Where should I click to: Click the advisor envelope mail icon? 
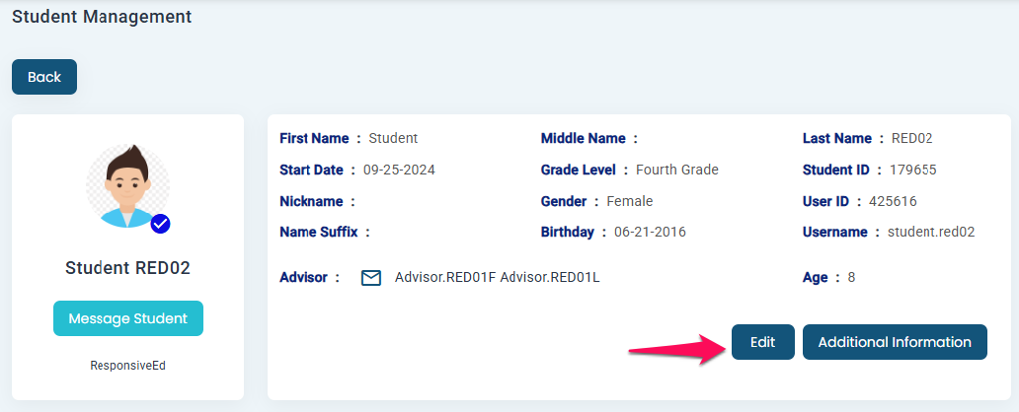371,278
